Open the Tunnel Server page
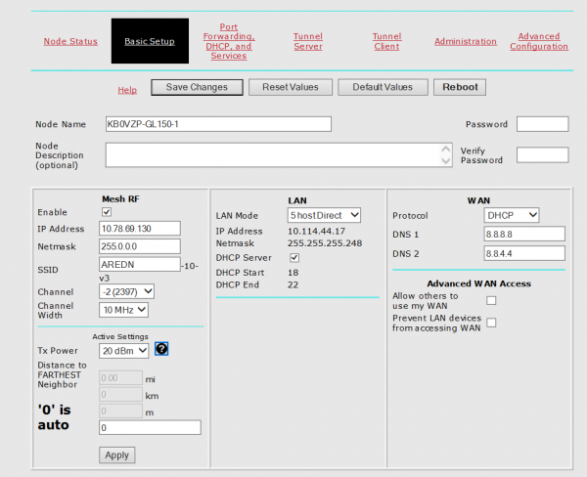The width and height of the screenshot is (587, 477). 308,41
